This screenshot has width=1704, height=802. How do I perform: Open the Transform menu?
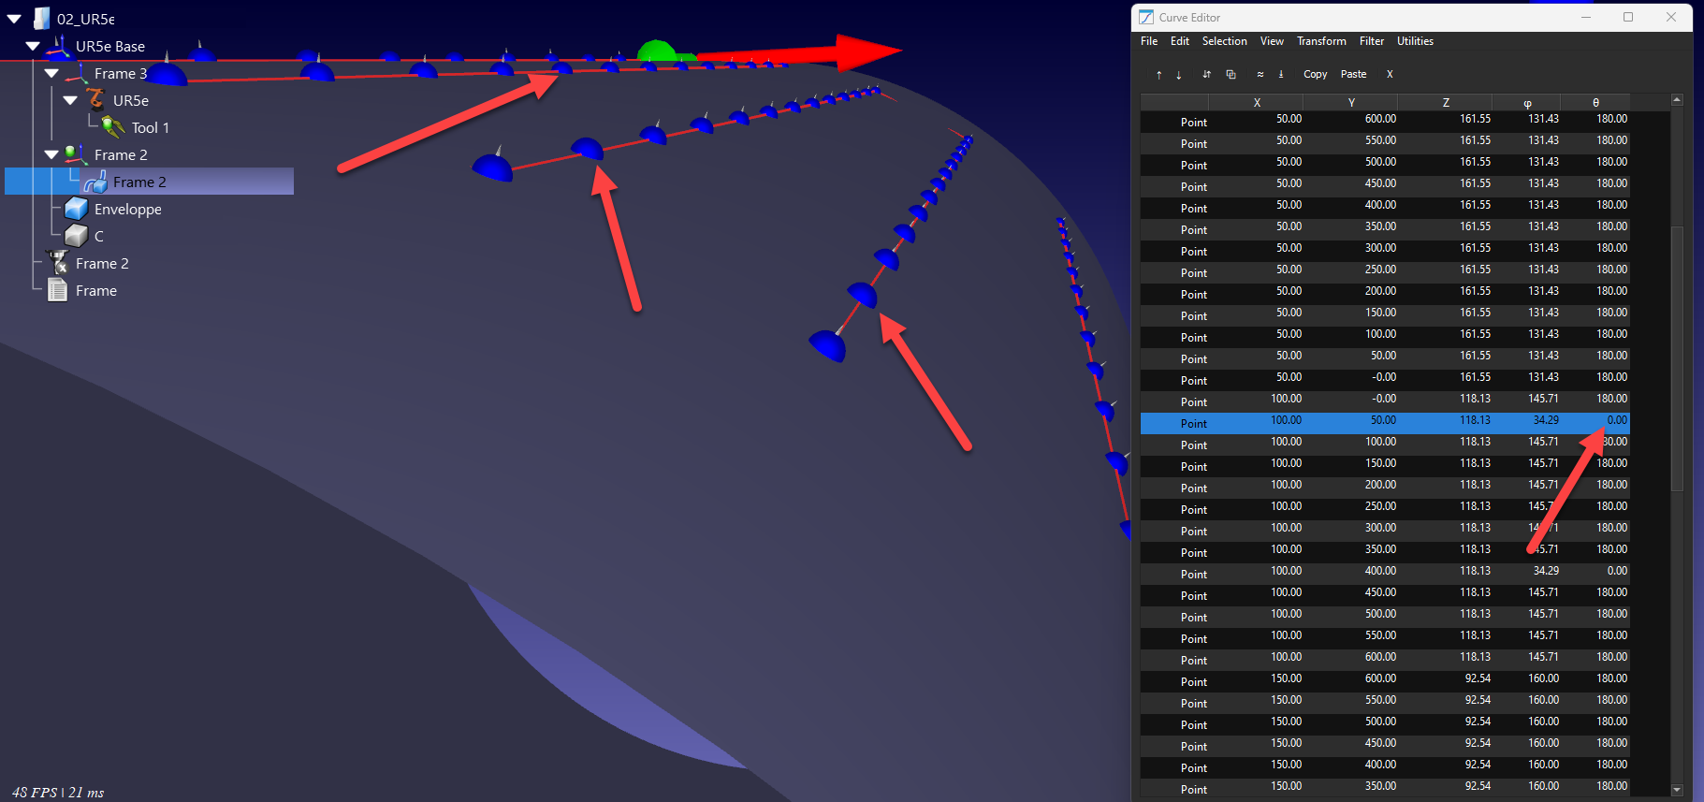click(x=1320, y=41)
